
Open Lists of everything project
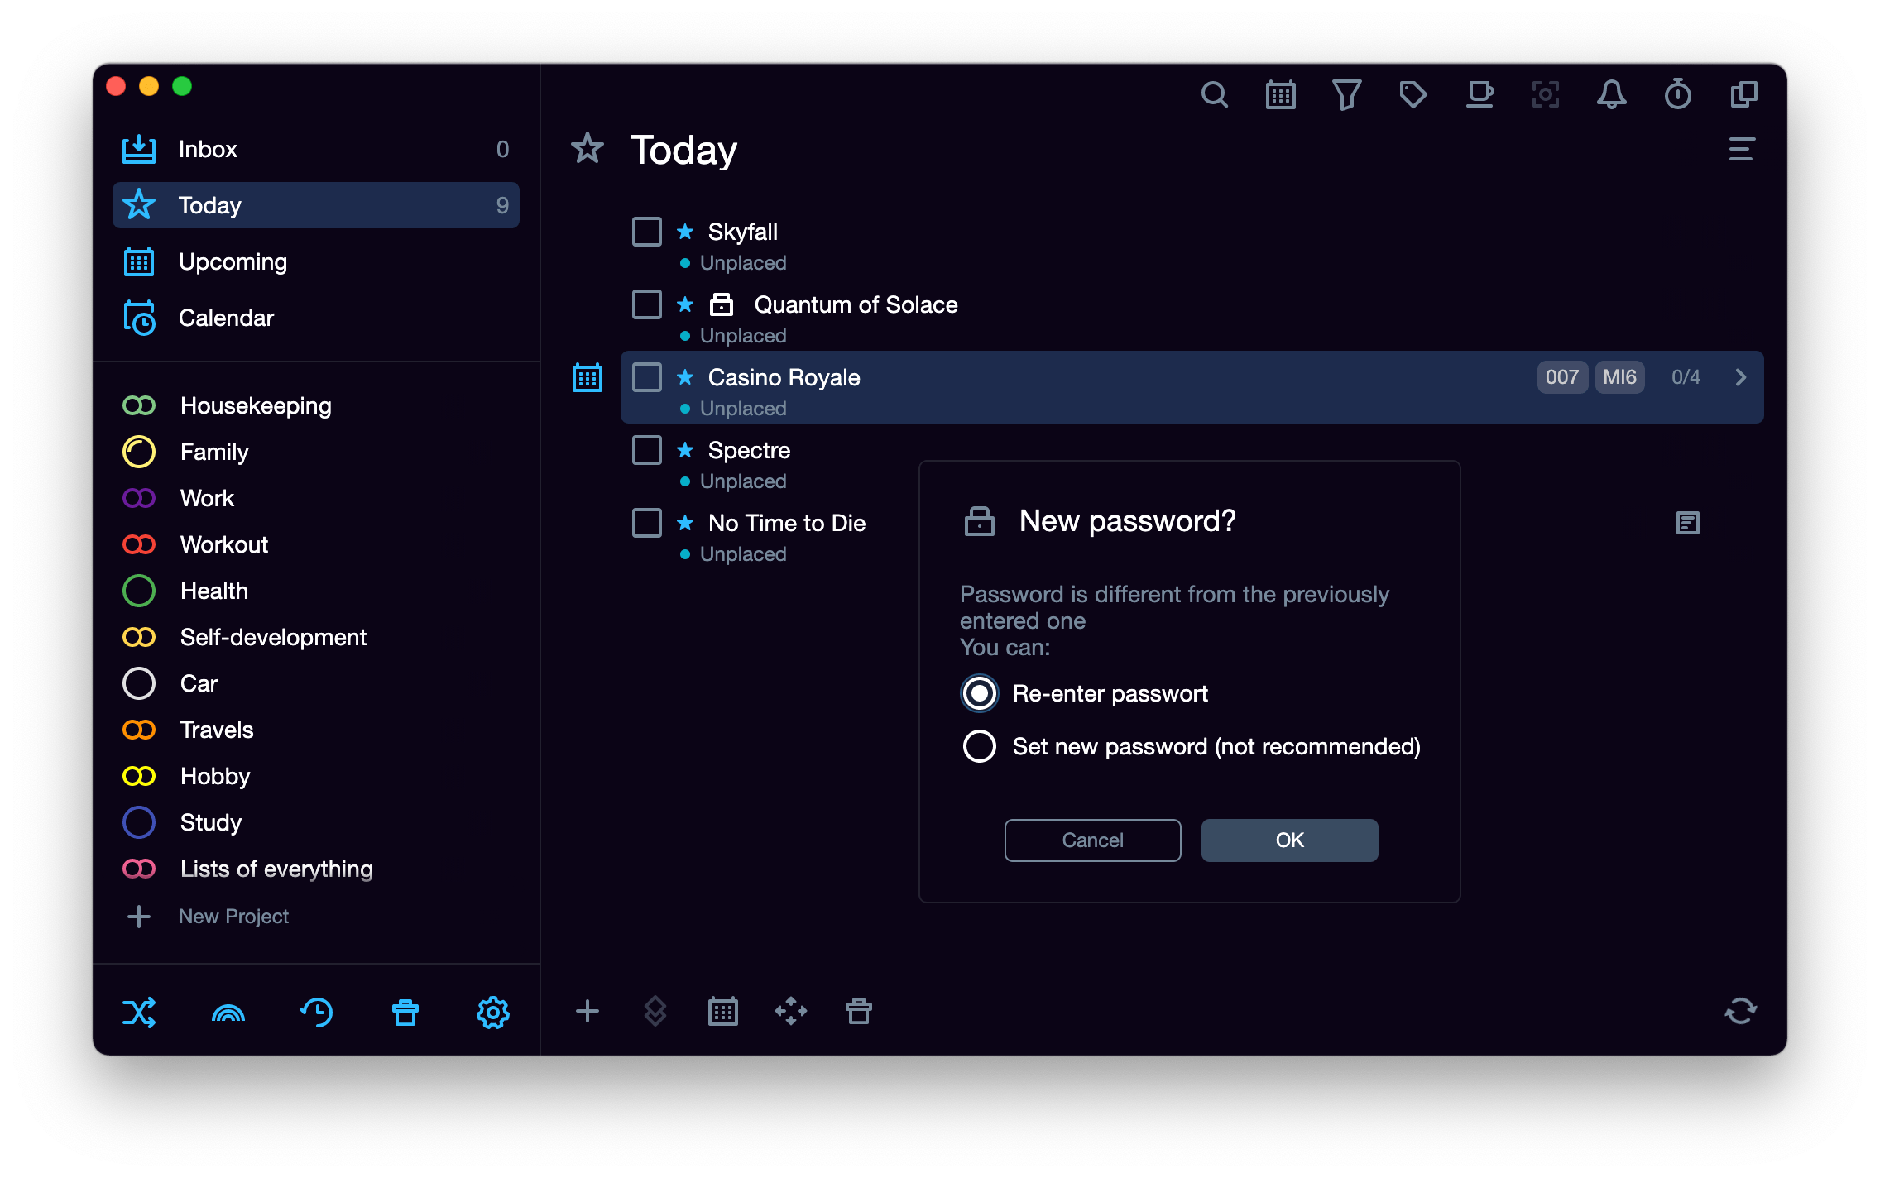[316, 869]
